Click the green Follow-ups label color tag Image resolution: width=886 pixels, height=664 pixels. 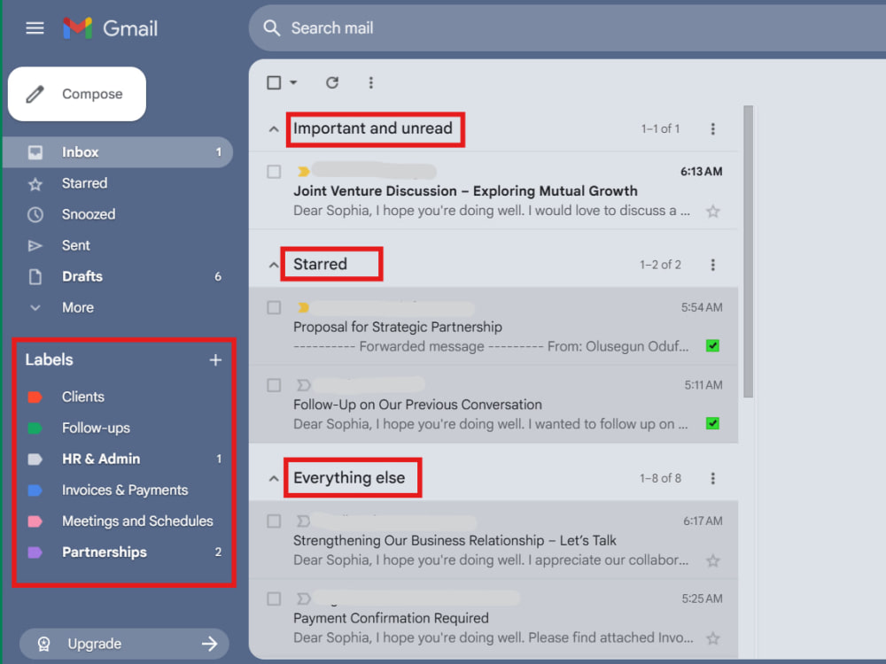pyautogui.click(x=35, y=428)
